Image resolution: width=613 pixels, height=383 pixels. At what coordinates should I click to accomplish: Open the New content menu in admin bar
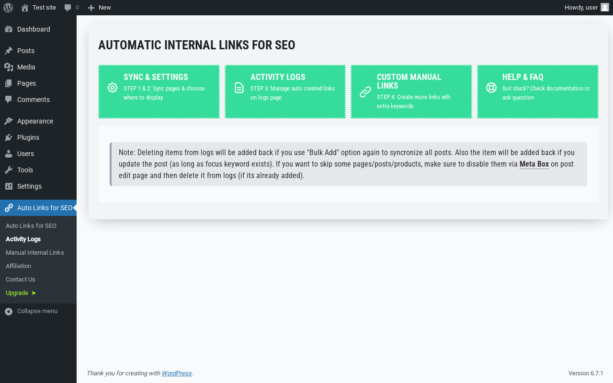pyautogui.click(x=99, y=8)
